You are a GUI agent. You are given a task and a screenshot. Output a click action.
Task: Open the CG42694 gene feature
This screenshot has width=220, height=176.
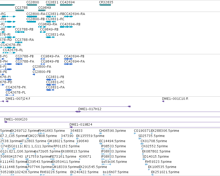66,5
